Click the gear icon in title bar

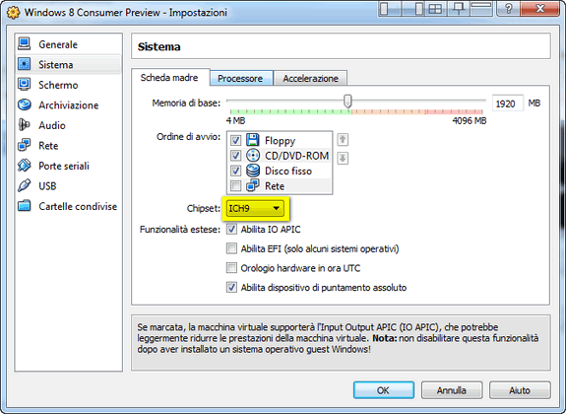(x=14, y=12)
